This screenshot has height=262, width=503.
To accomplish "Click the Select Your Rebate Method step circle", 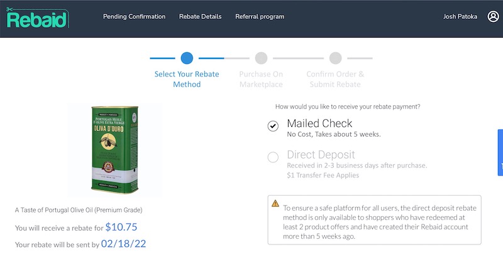I will point(187,58).
